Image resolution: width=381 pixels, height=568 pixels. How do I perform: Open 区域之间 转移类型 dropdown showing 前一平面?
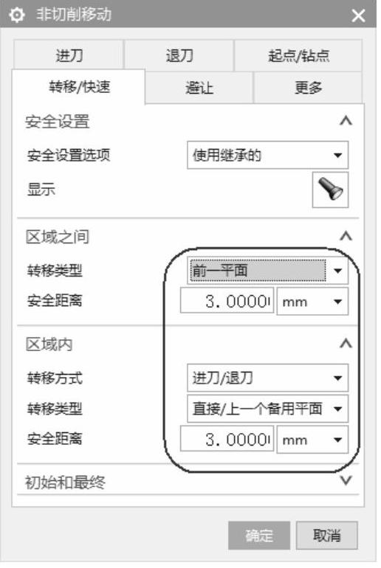click(267, 270)
